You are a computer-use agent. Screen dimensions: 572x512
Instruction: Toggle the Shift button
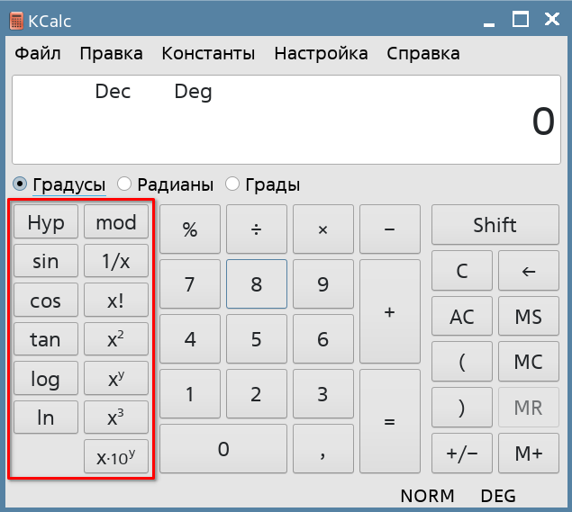pos(495,225)
